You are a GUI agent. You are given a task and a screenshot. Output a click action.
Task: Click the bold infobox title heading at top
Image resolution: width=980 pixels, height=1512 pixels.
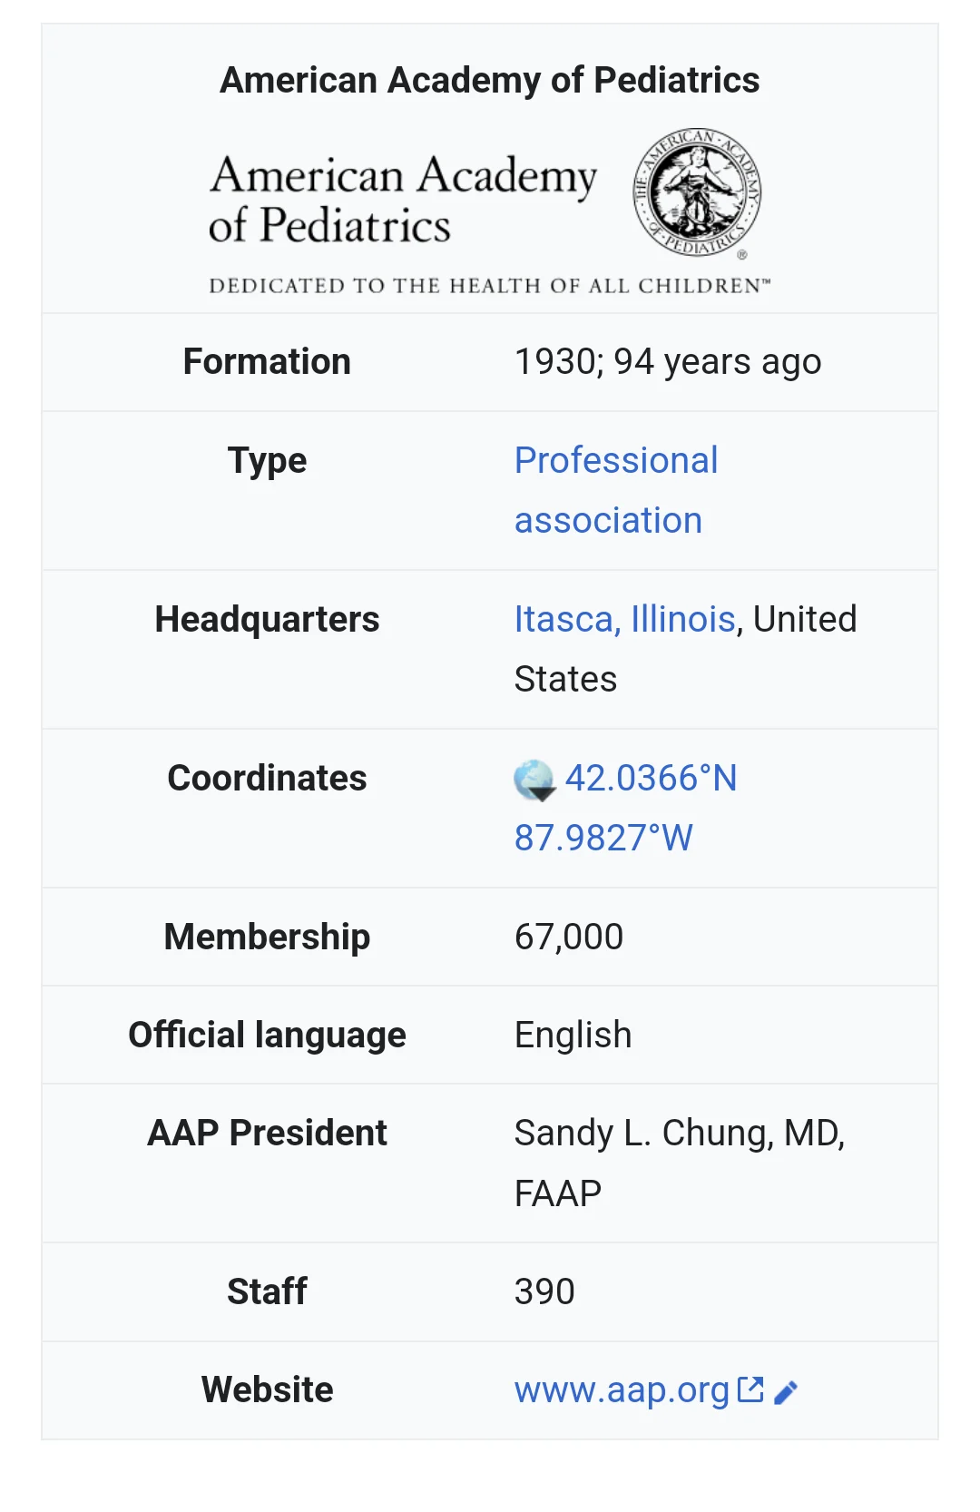click(x=490, y=80)
